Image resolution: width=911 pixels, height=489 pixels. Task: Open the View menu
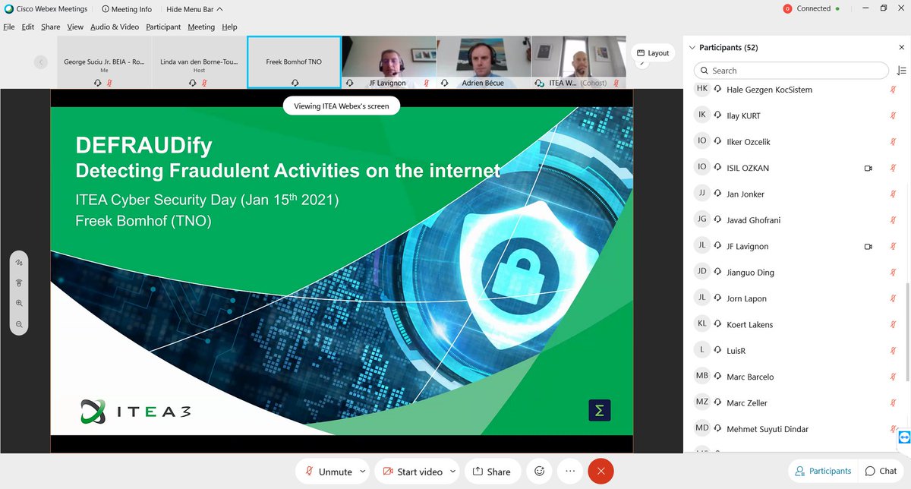(75, 27)
